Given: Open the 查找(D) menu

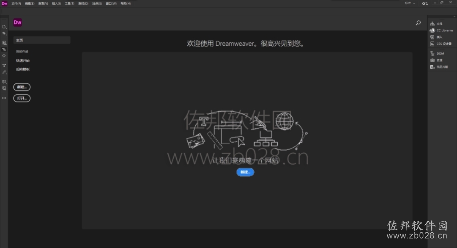Looking at the screenshot, I should coord(83,3).
